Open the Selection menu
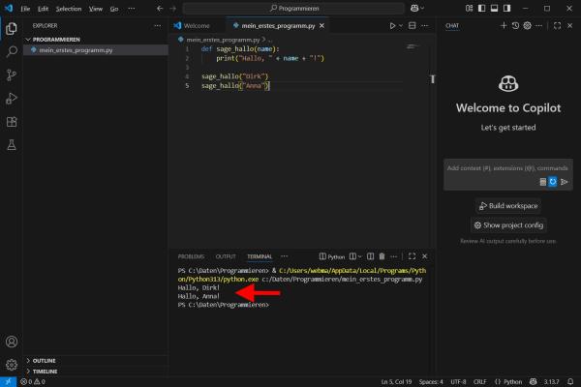581x387 pixels. (x=69, y=9)
